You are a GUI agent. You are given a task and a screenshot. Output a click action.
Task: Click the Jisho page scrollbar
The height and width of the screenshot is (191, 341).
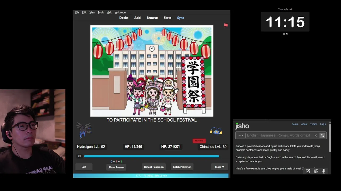[330, 138]
